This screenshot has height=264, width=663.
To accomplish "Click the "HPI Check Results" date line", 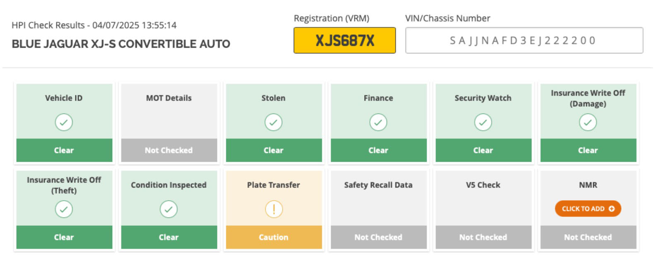I will pyautogui.click(x=94, y=25).
